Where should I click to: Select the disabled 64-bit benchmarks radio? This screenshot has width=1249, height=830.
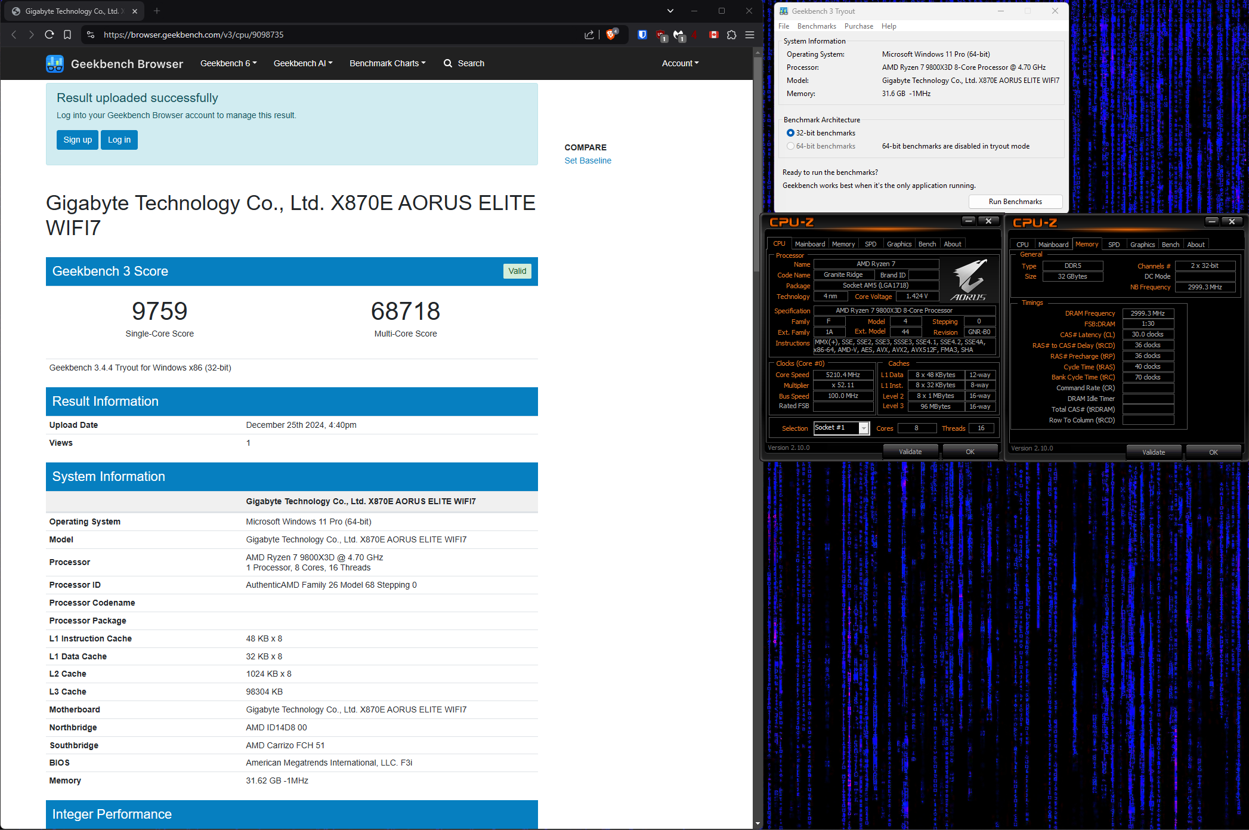pos(790,146)
